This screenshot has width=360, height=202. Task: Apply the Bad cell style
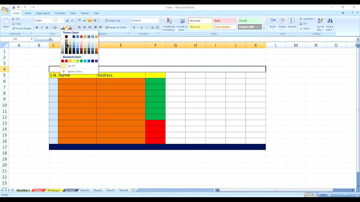pos(225,21)
